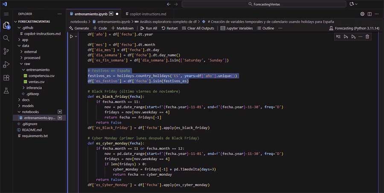Add a new Code cell

pos(100,28)
